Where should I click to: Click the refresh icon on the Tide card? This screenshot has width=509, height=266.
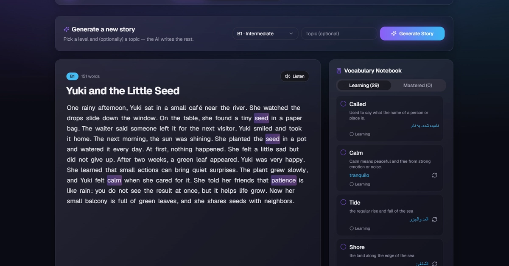[434, 219]
